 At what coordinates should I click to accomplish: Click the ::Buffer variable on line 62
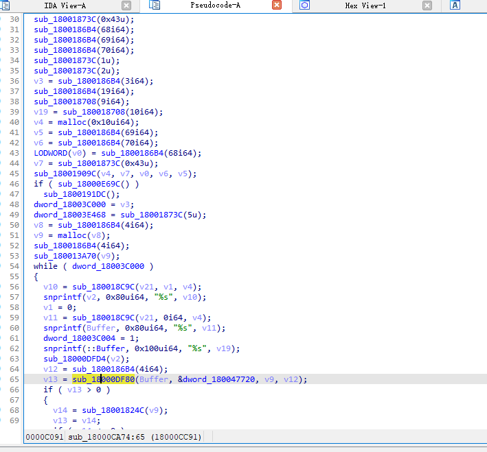coord(106,348)
